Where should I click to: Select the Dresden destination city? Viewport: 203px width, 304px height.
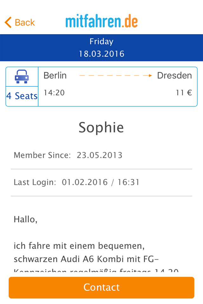(174, 75)
